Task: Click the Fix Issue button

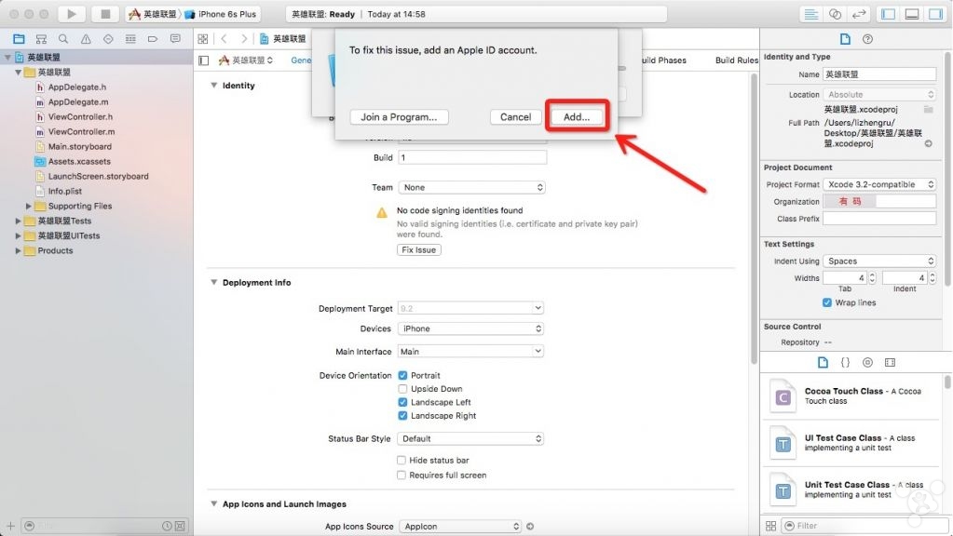Action: [419, 250]
